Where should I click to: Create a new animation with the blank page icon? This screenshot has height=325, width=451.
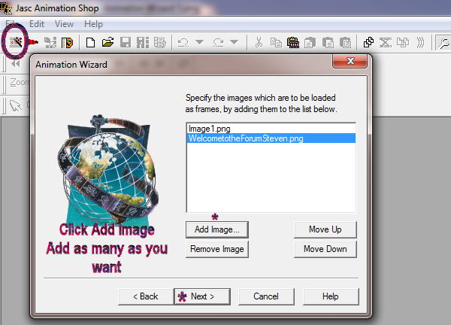pos(91,43)
